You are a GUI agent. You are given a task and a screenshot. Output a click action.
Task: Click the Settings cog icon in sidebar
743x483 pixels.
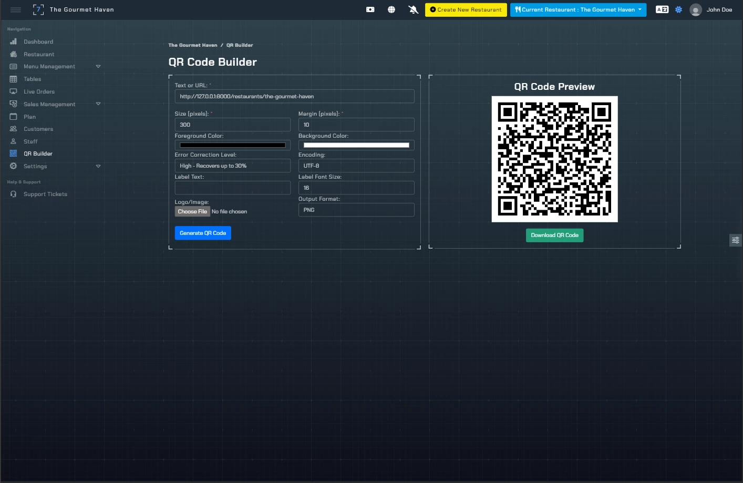point(14,166)
